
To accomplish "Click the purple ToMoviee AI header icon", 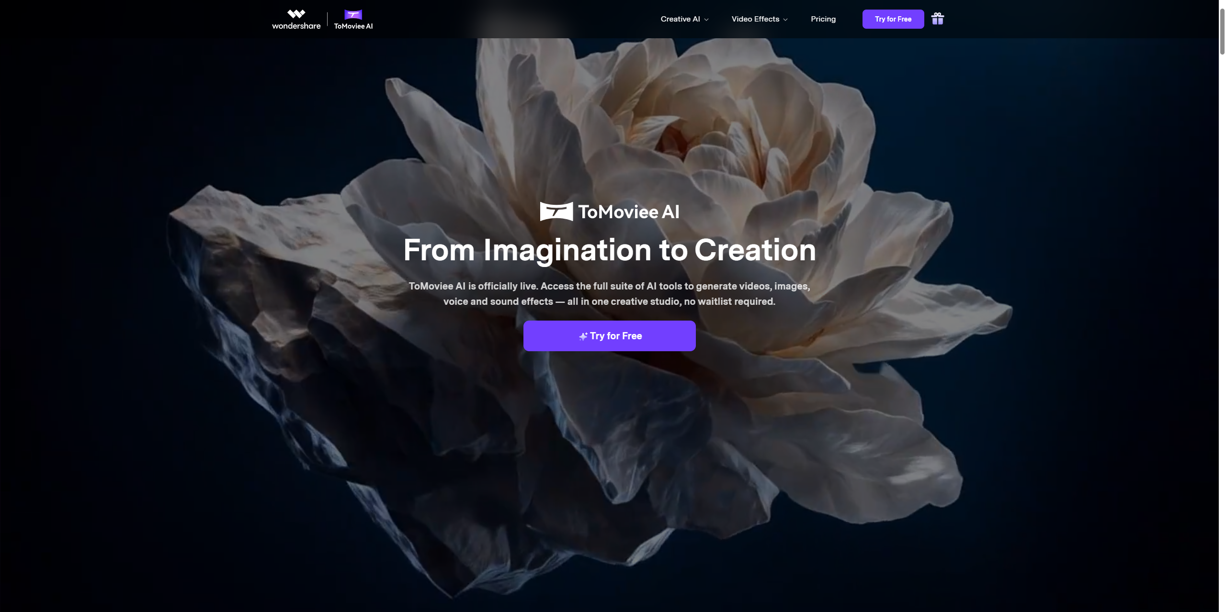I will [353, 15].
